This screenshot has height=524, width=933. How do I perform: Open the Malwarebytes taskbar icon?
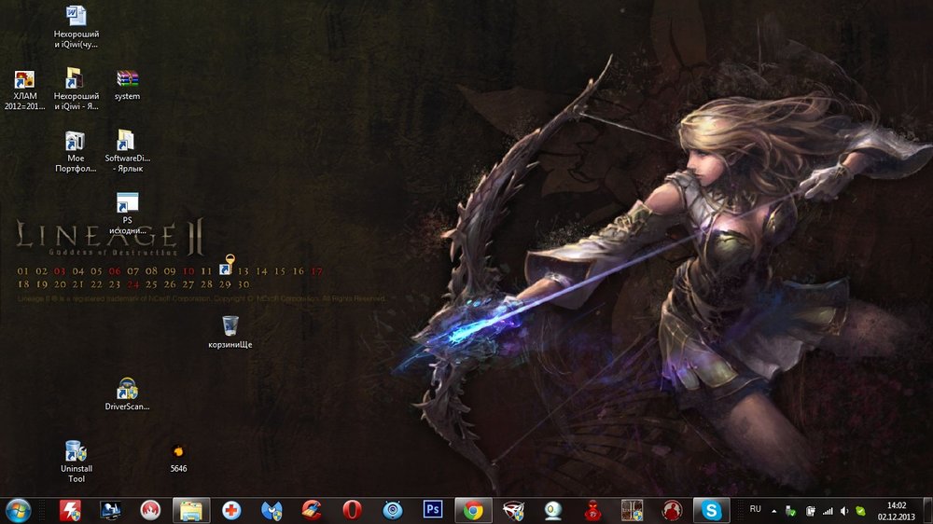click(x=272, y=510)
